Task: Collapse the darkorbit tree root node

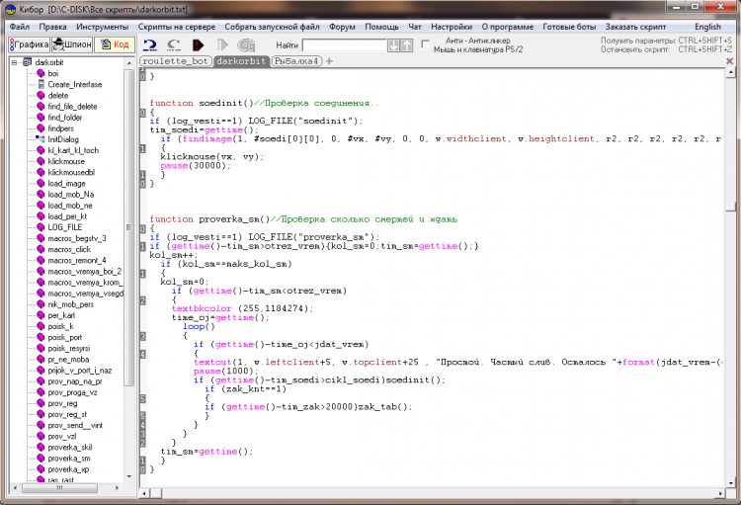Action: pyautogui.click(x=14, y=62)
